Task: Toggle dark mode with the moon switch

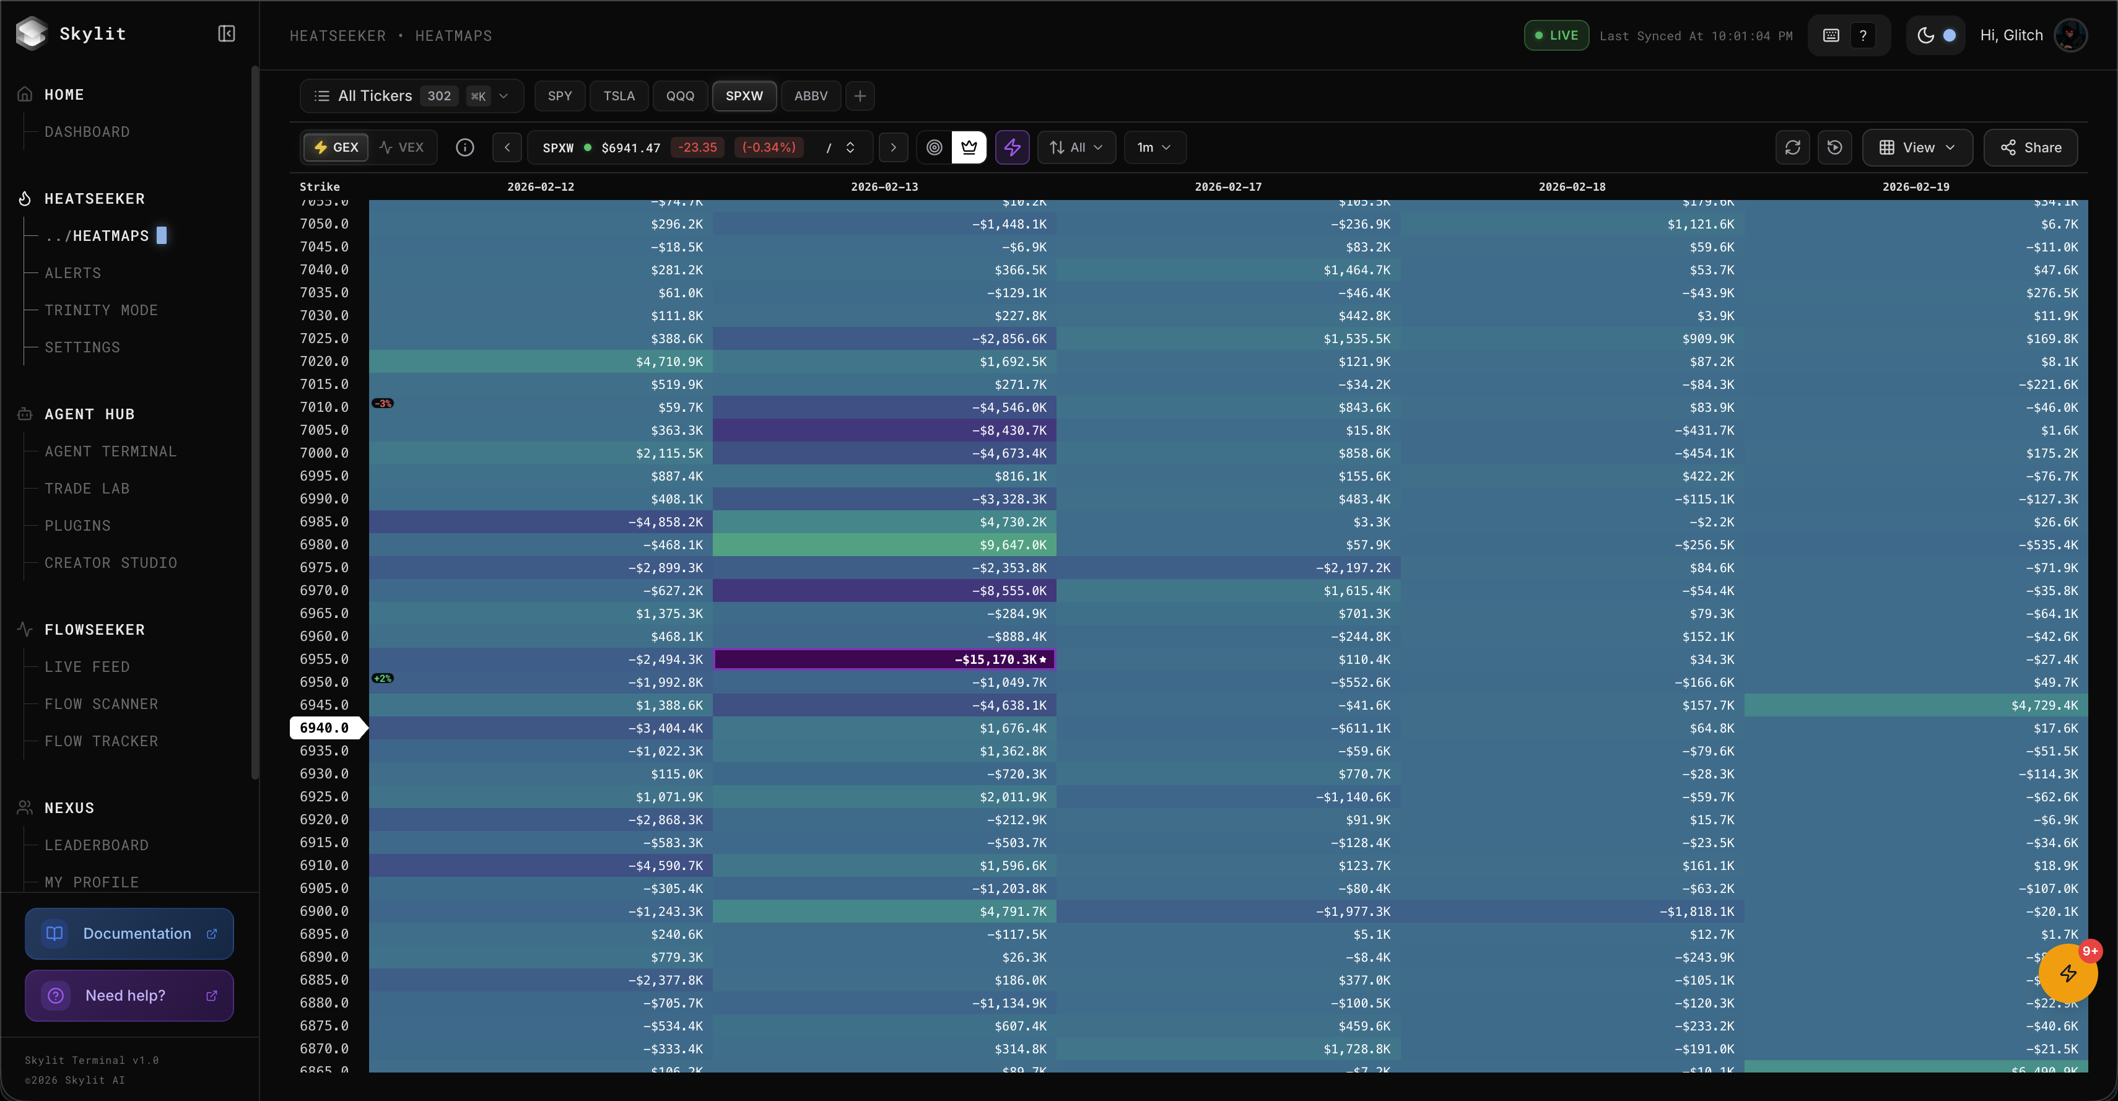Action: coord(1937,35)
